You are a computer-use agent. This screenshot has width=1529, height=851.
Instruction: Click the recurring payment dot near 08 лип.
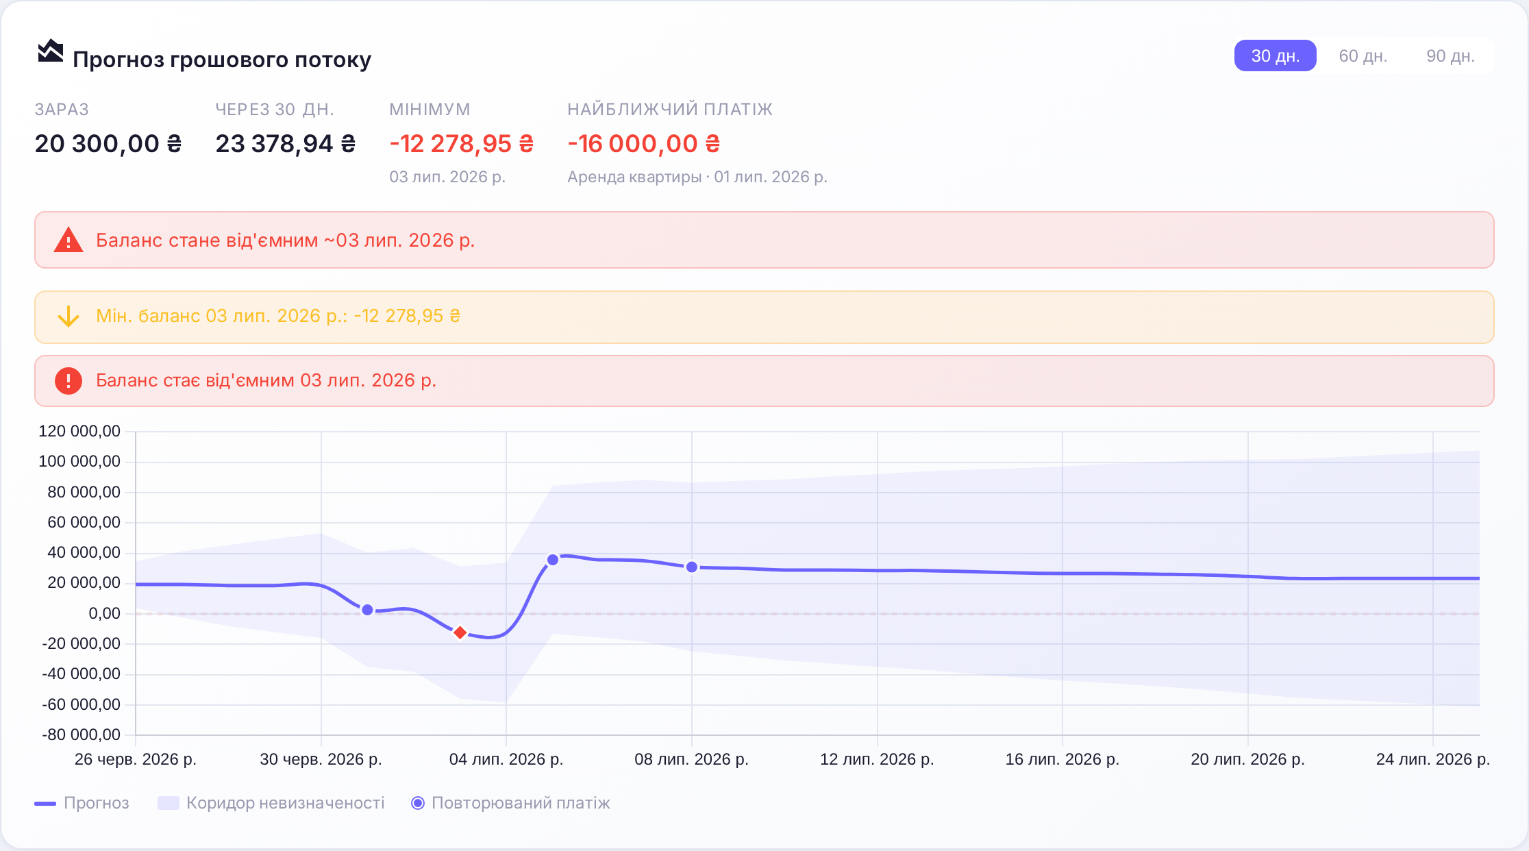tap(692, 567)
